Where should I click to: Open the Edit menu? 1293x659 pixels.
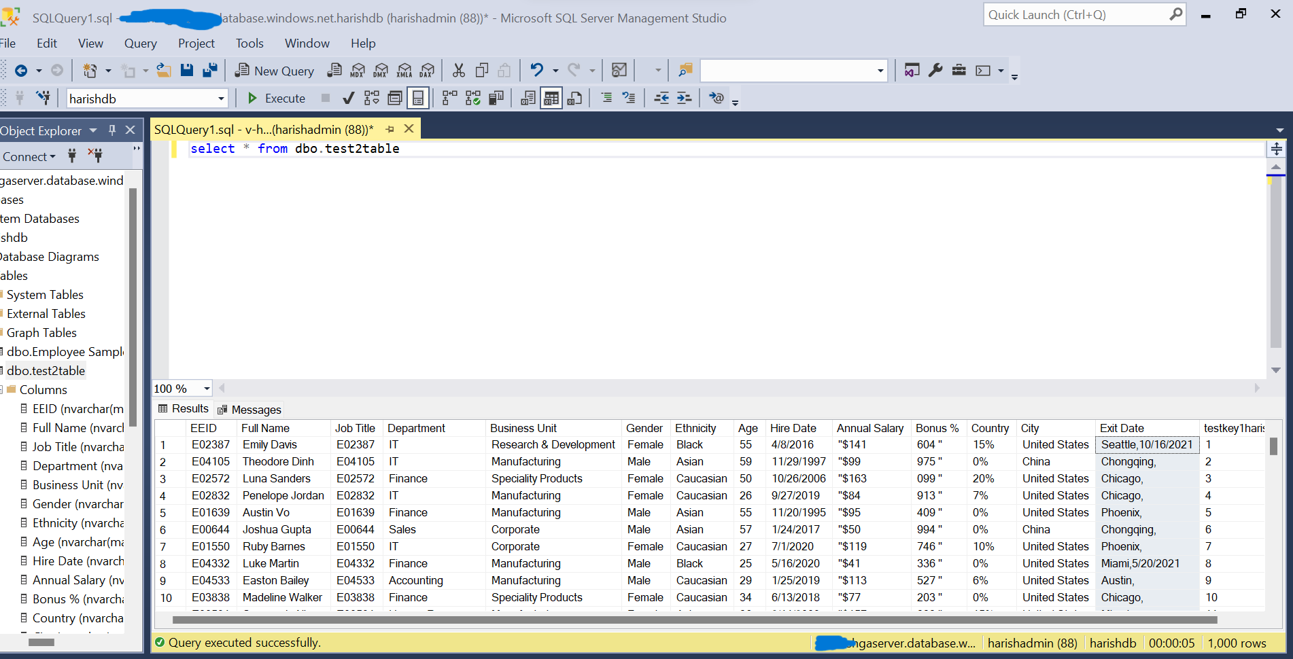[47, 43]
